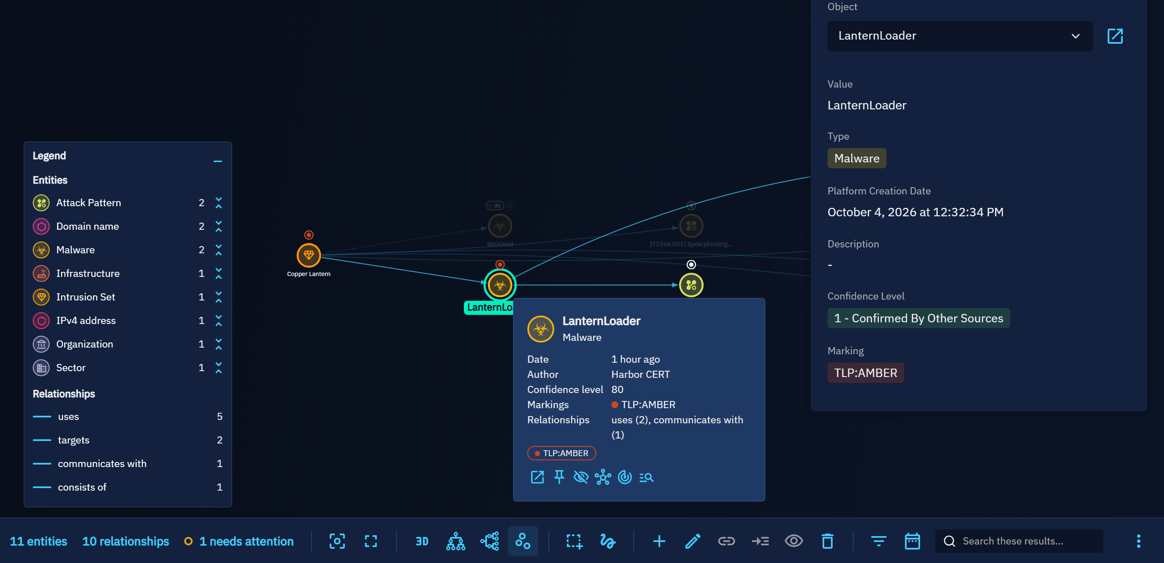Click the add to container arrow icon
This screenshot has width=1164, height=563.
click(x=760, y=541)
